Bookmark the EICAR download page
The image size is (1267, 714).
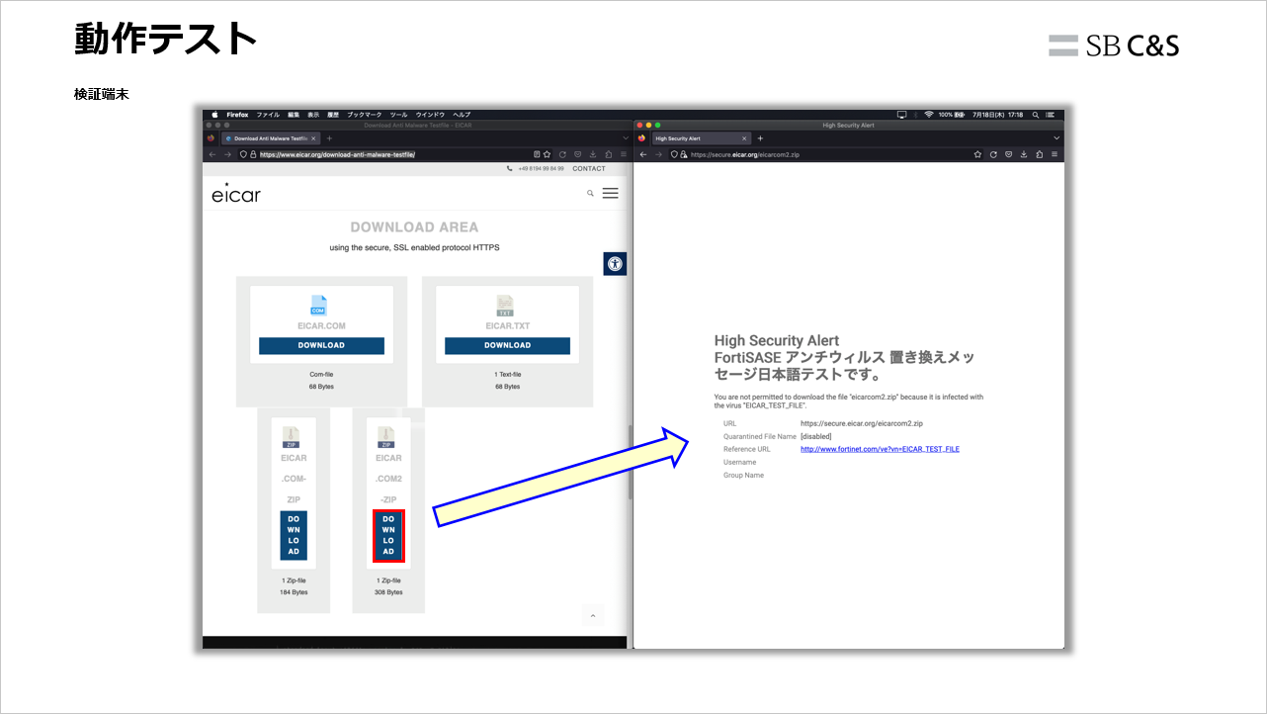(x=547, y=154)
